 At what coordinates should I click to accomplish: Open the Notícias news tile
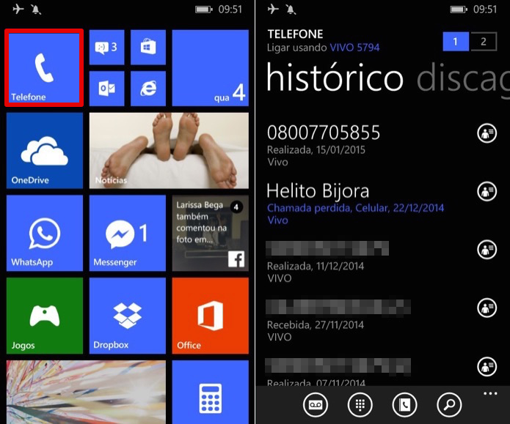(x=169, y=151)
